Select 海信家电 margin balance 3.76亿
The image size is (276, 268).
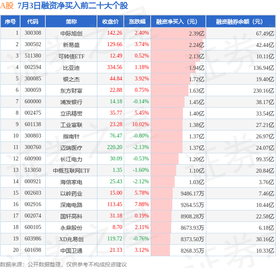tap(266, 182)
